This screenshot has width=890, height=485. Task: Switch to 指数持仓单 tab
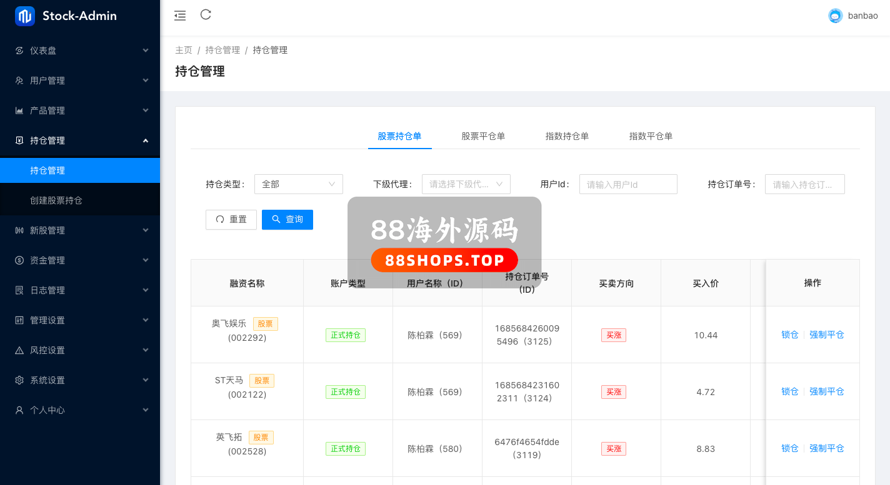click(567, 136)
